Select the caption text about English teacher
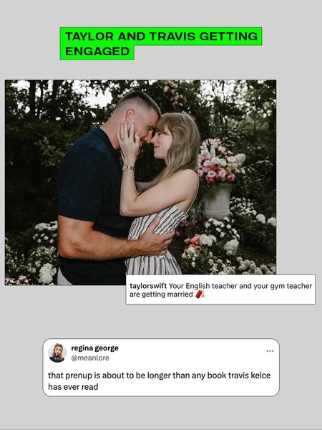Viewport: 322px width, 430px height. [x=220, y=290]
